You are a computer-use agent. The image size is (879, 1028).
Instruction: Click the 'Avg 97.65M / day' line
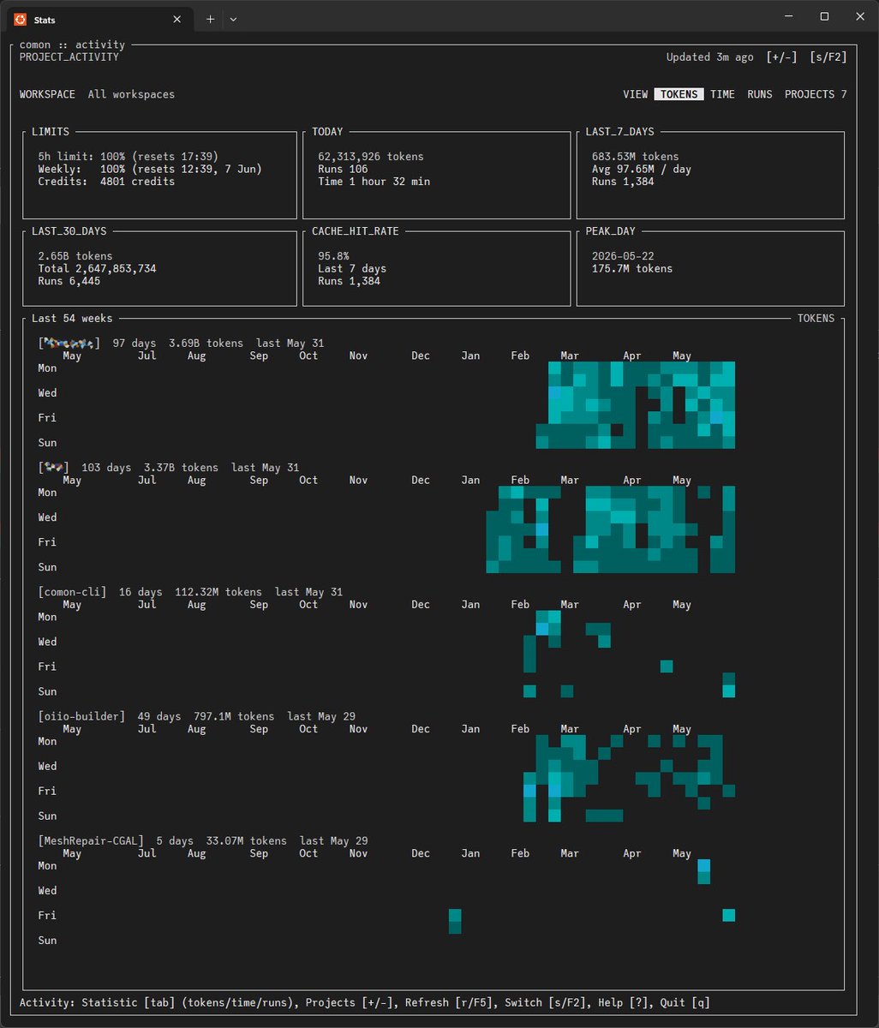pos(642,169)
